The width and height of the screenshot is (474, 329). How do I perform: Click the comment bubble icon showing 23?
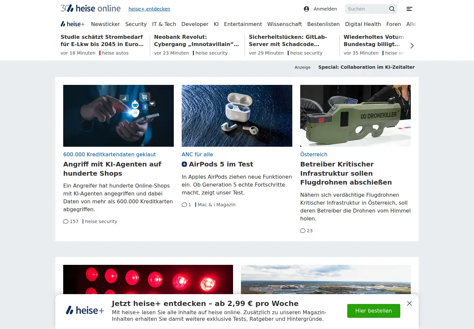click(x=303, y=231)
